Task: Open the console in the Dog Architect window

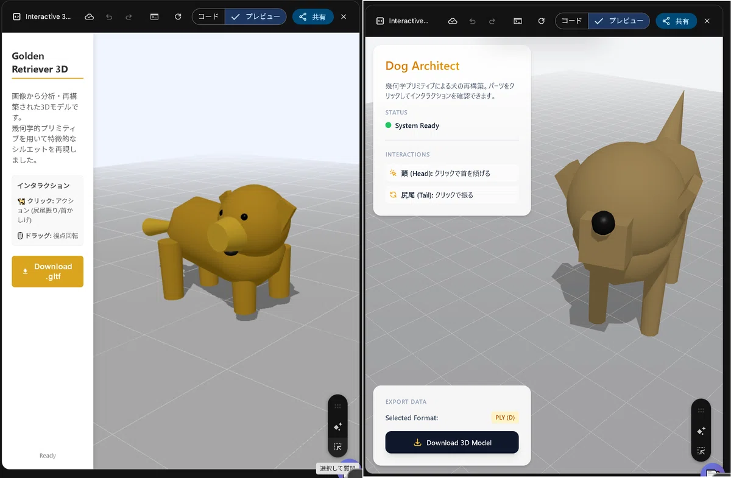Action: coord(518,21)
